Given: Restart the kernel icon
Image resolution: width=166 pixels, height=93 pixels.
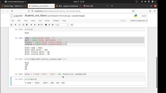Looking at the screenshot, I should [49, 25].
